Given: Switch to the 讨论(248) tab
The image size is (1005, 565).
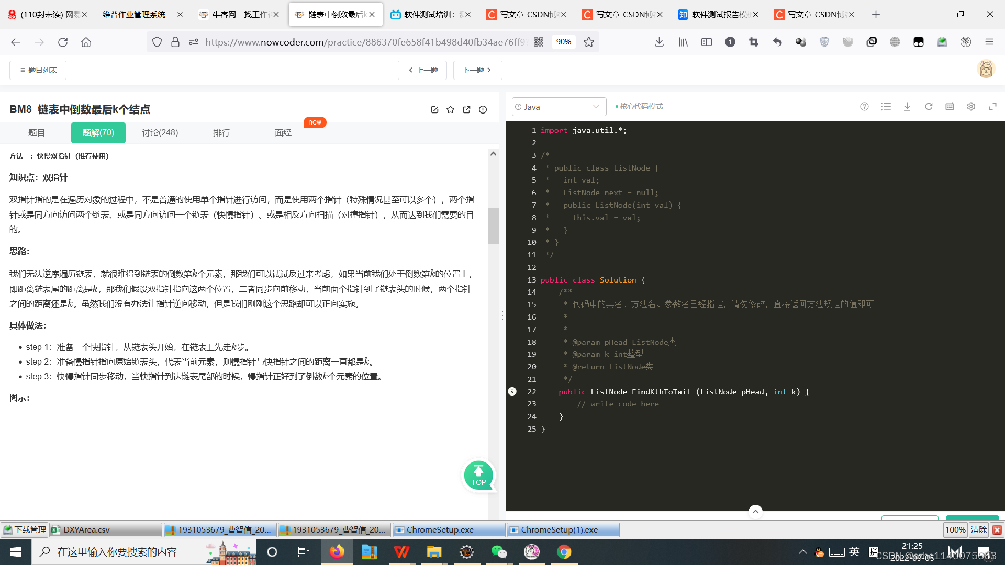Looking at the screenshot, I should pyautogui.click(x=160, y=132).
